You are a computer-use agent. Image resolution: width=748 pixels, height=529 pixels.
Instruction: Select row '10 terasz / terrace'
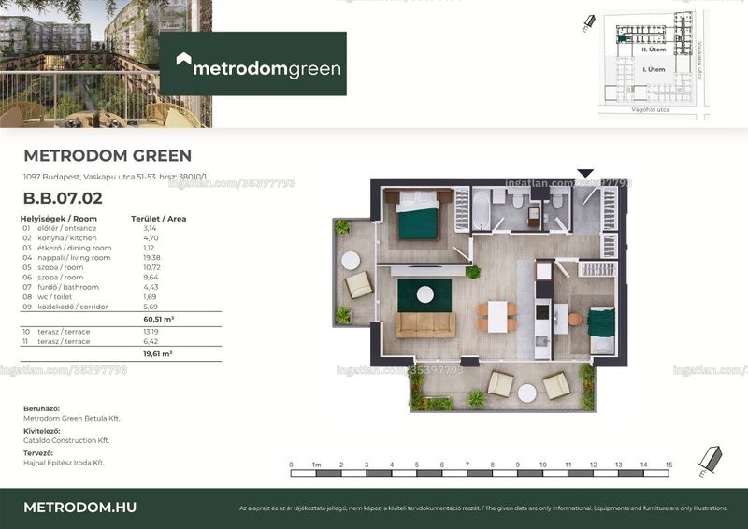coord(91,332)
